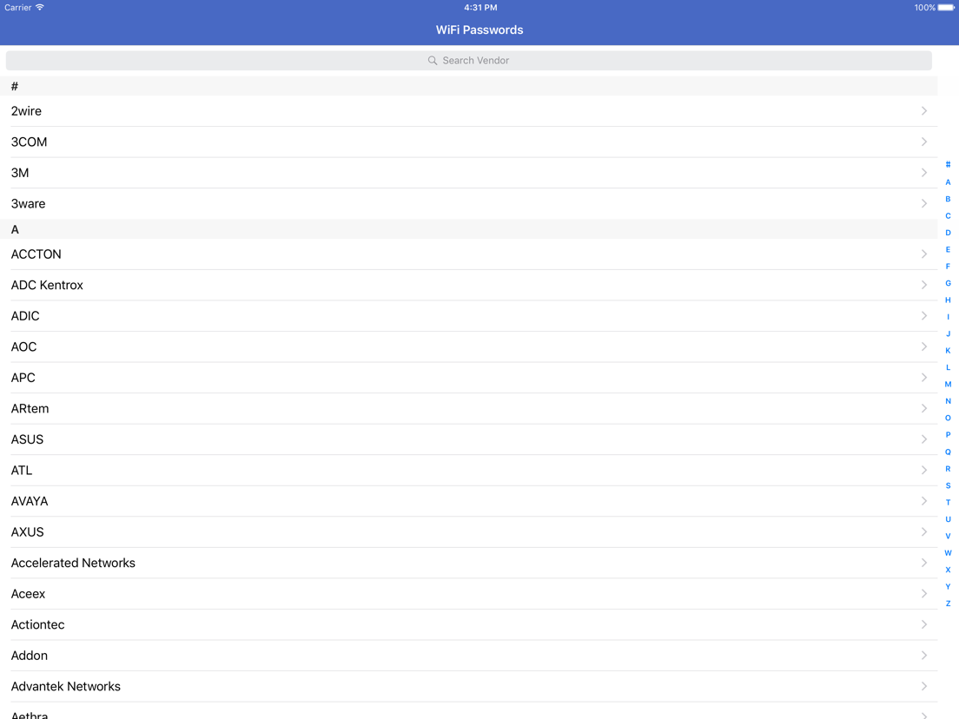This screenshot has height=719, width=959.
Task: Select ARtem in the vendor list
Action: tap(468, 408)
